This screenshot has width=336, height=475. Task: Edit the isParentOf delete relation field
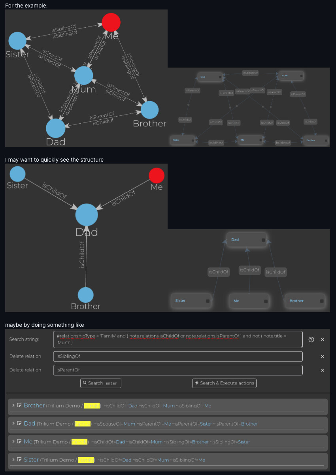tap(178, 370)
